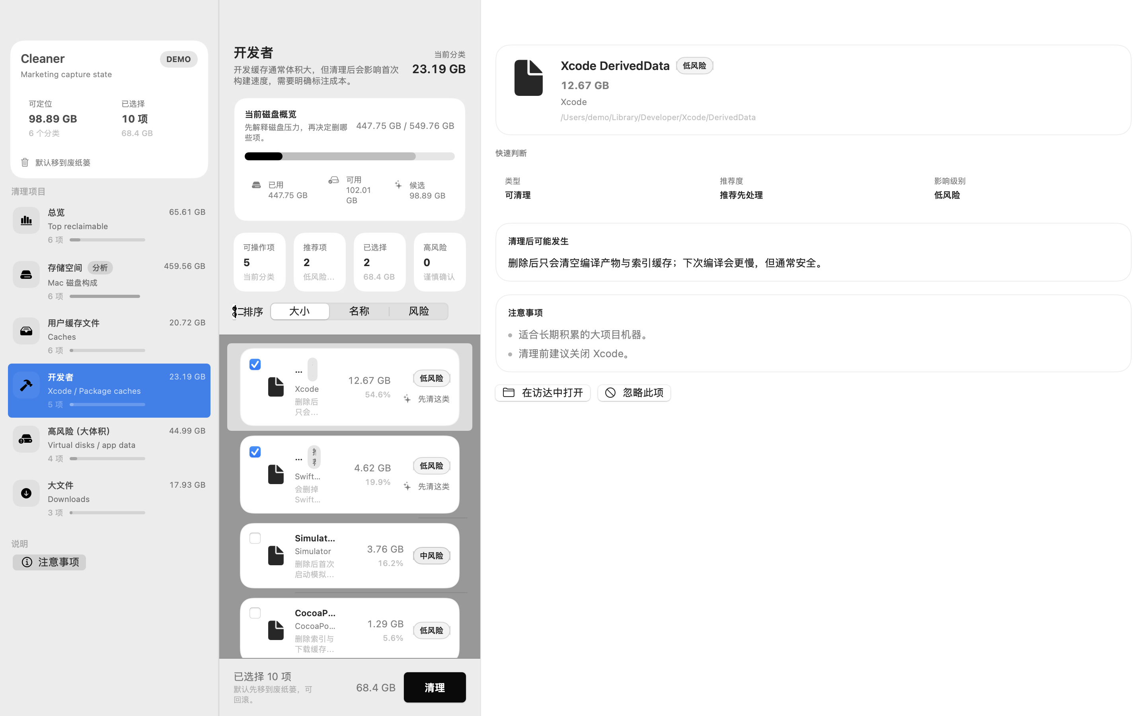
Task: Click the 98.89 GB 可定位 value
Action: coord(53,119)
